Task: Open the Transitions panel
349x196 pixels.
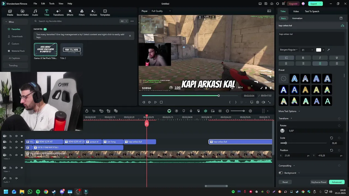Action: coord(58,13)
